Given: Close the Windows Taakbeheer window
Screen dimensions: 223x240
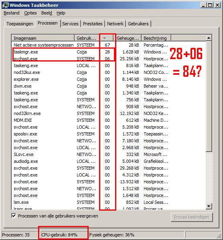Looking at the screenshot, I should [217, 5].
